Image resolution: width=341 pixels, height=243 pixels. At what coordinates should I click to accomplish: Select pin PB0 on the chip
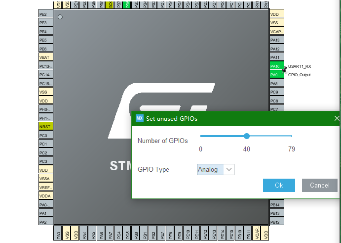click(x=136, y=233)
